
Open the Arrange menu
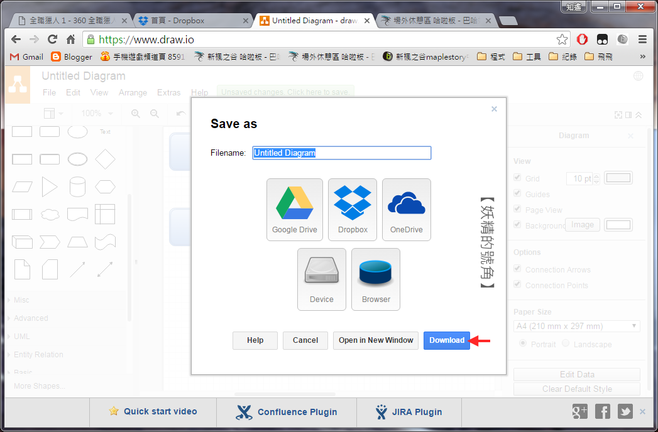(x=133, y=92)
